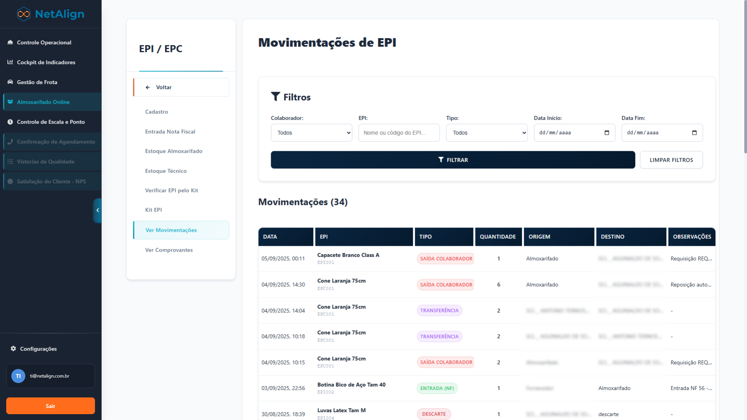Click the Sair logout button
The width and height of the screenshot is (747, 420).
[51, 406]
